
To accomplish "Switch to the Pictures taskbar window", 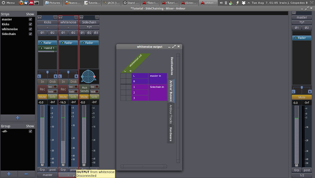I will click(53, 3).
